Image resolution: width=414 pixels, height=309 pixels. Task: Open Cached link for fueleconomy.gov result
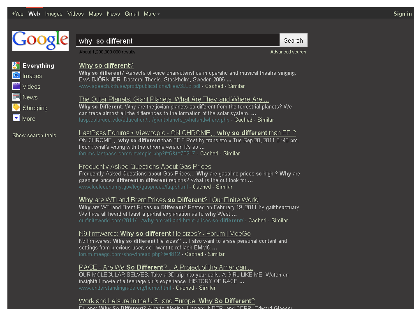[202, 187]
